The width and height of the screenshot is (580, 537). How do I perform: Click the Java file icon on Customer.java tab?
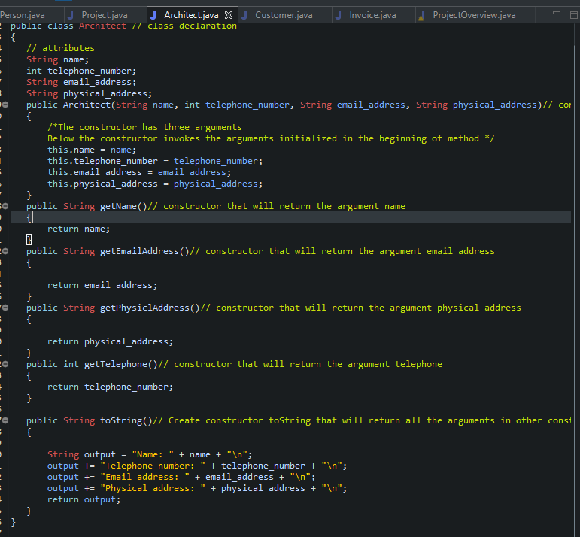(244, 15)
